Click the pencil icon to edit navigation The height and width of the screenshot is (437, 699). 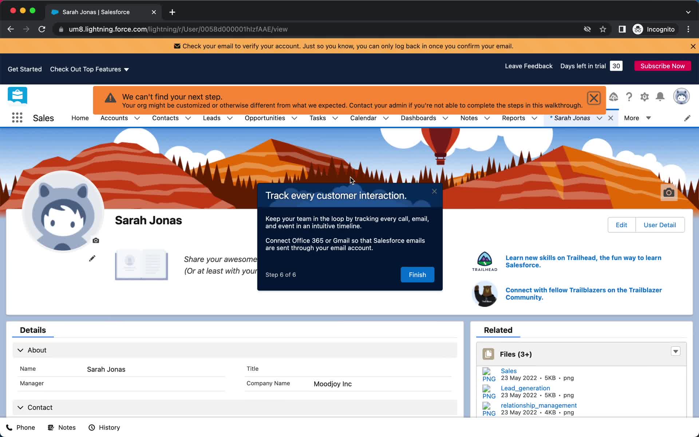687,118
